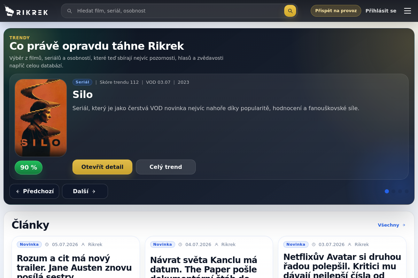Click the yellow search submit button
Image resolution: width=418 pixels, height=278 pixels.
(290, 11)
